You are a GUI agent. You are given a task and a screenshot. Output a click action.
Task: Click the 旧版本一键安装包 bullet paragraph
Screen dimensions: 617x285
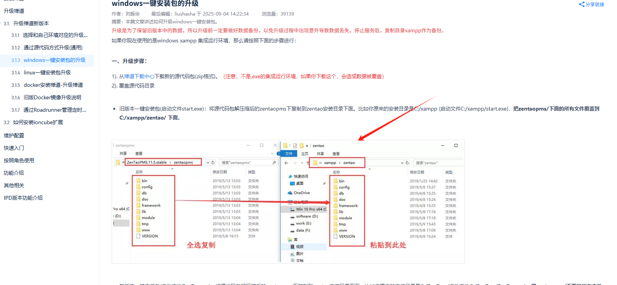pyautogui.click(x=359, y=113)
